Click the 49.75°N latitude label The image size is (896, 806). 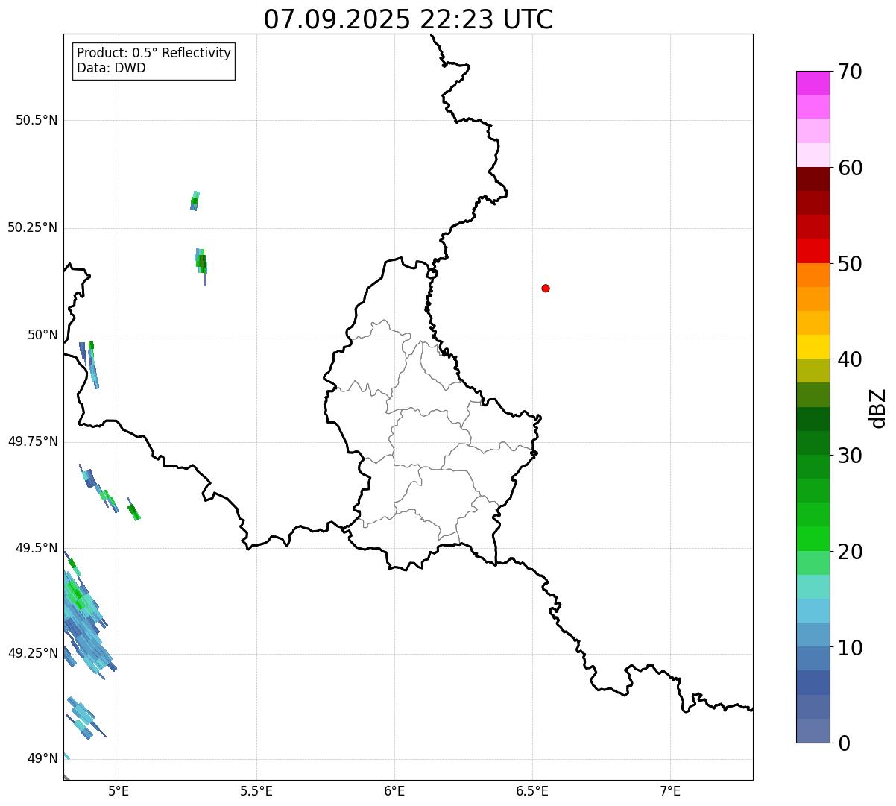[32, 441]
